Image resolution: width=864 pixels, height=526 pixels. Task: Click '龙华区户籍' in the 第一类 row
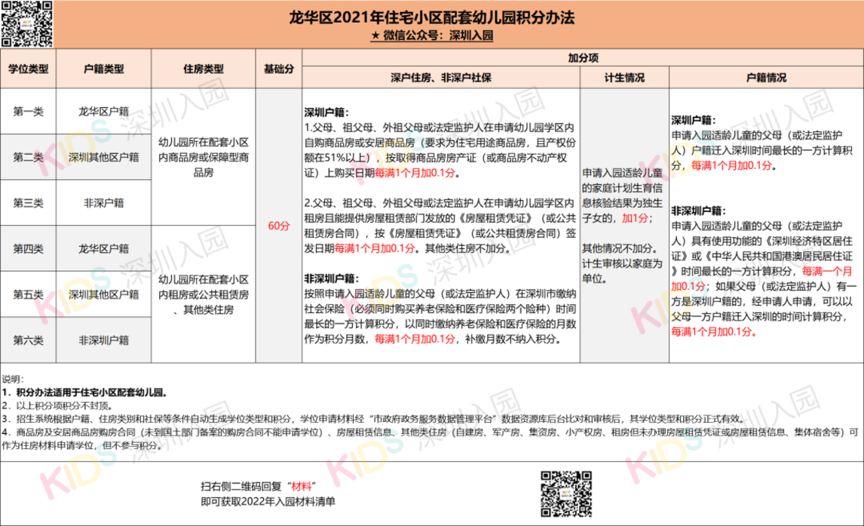click(x=103, y=112)
